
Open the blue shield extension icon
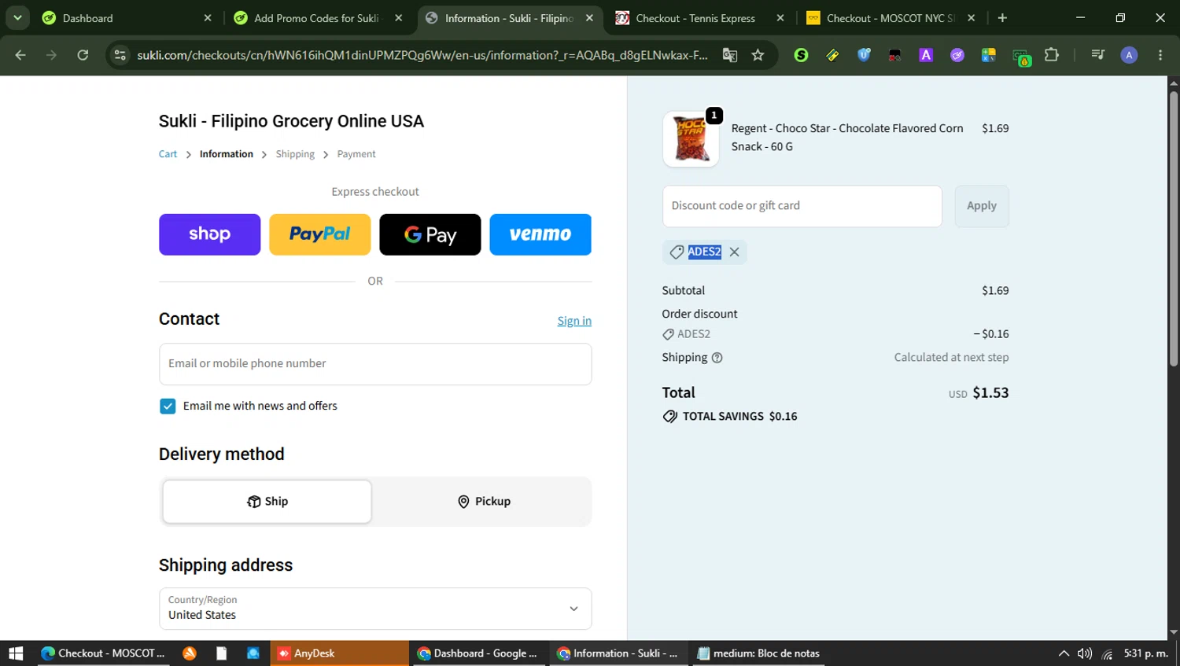pos(864,55)
